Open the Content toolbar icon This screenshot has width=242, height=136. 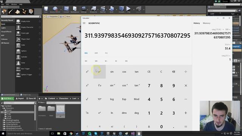(x=66, y=9)
